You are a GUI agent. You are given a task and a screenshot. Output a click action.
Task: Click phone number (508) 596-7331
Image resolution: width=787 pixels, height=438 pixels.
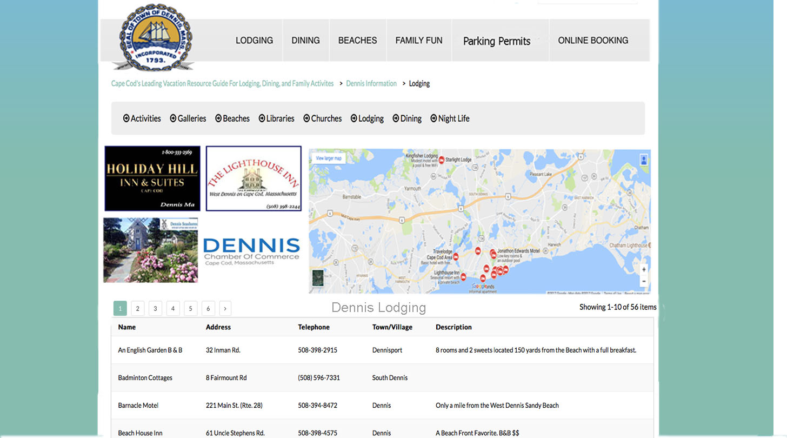(319, 377)
